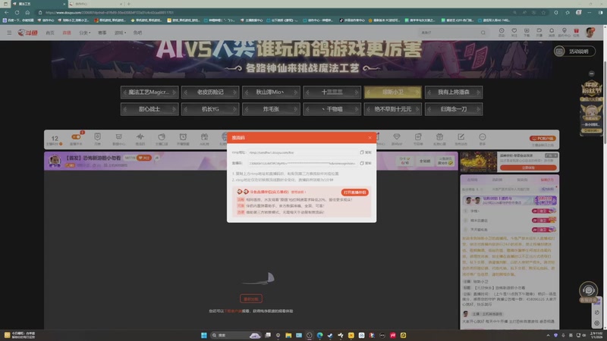This screenshot has width=607, height=341.
Task: Click the alarm clock reminder icon
Action: tap(183, 136)
